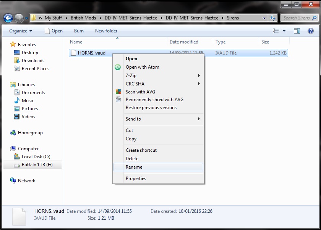Screen dimensions: 321x230
Task: Click the Forward navigation arrow
Action: tap(19, 18)
